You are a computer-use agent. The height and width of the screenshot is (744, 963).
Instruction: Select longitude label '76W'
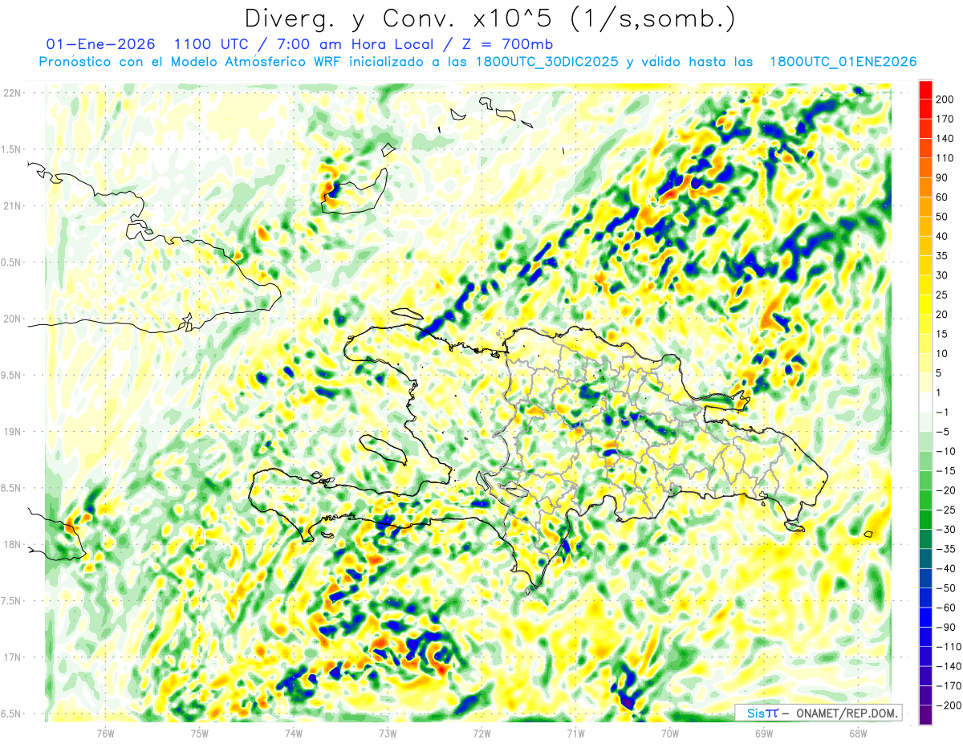105,732
